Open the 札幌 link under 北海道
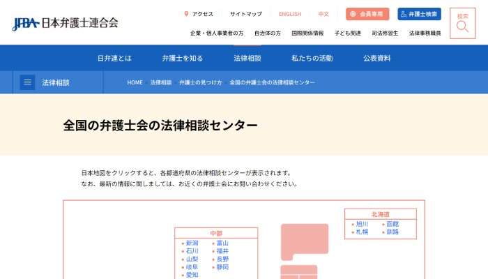The image size is (488, 279). point(362,232)
